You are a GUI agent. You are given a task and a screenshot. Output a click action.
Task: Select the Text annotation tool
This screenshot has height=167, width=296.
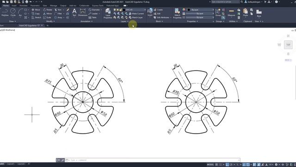pyautogui.click(x=74, y=13)
